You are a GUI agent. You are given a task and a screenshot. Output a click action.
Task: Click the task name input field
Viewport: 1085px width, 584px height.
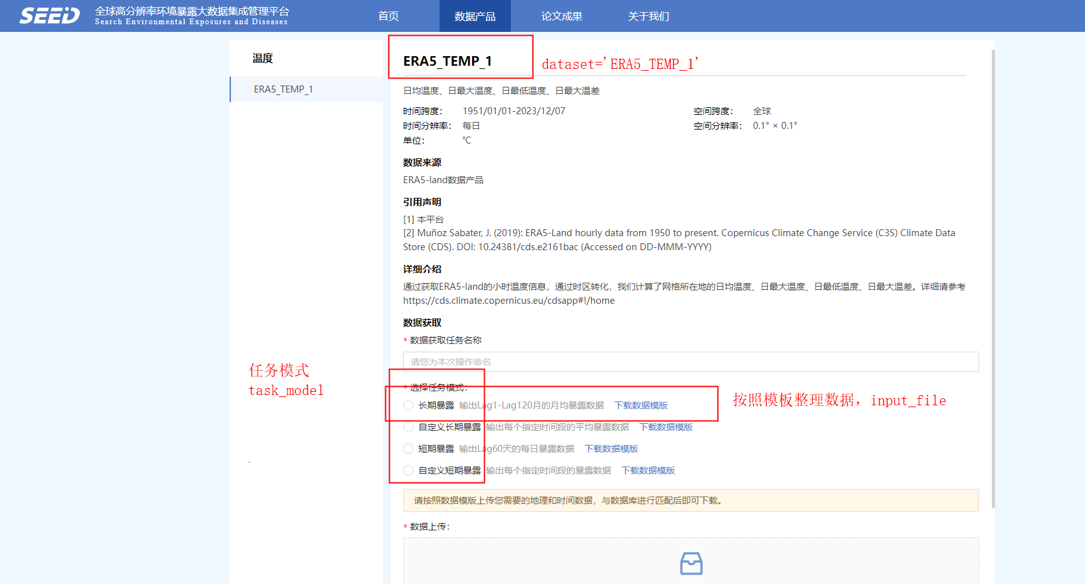[x=691, y=362]
